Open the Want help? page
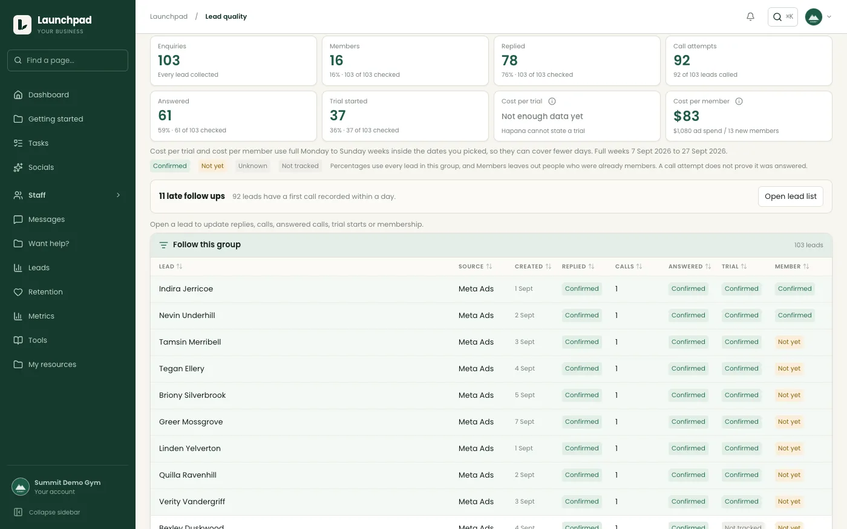The height and width of the screenshot is (529, 847). (x=68, y=244)
